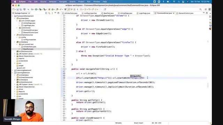
Task: Select the Java perspective icon
Action: click(210, 9)
